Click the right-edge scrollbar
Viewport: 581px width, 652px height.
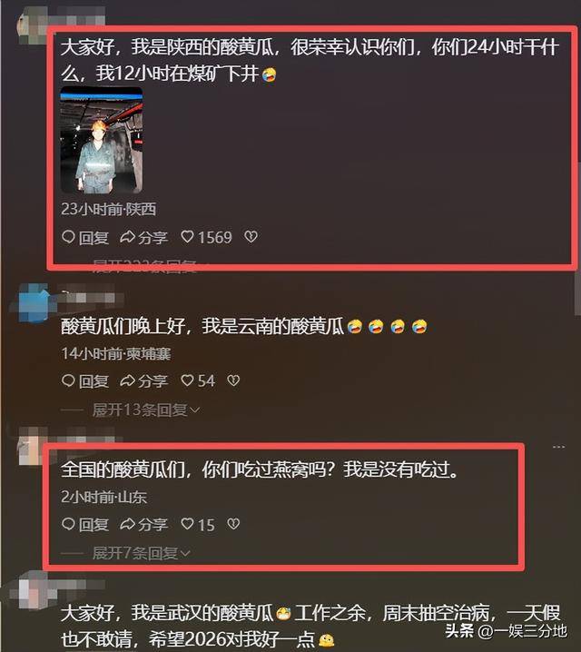tap(577, 296)
